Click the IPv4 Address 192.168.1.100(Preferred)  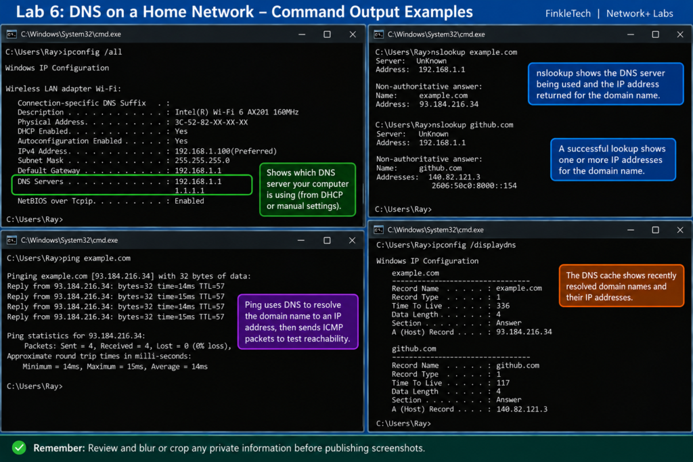coord(225,151)
